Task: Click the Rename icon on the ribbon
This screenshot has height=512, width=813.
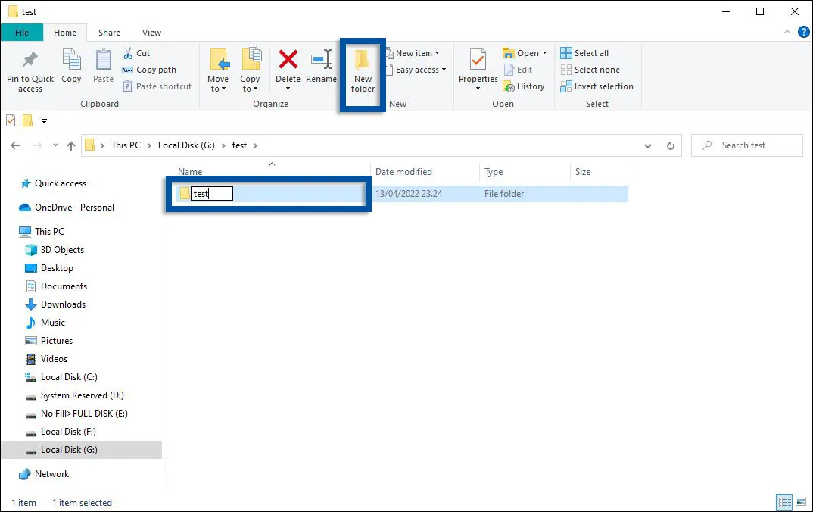Action: (321, 68)
